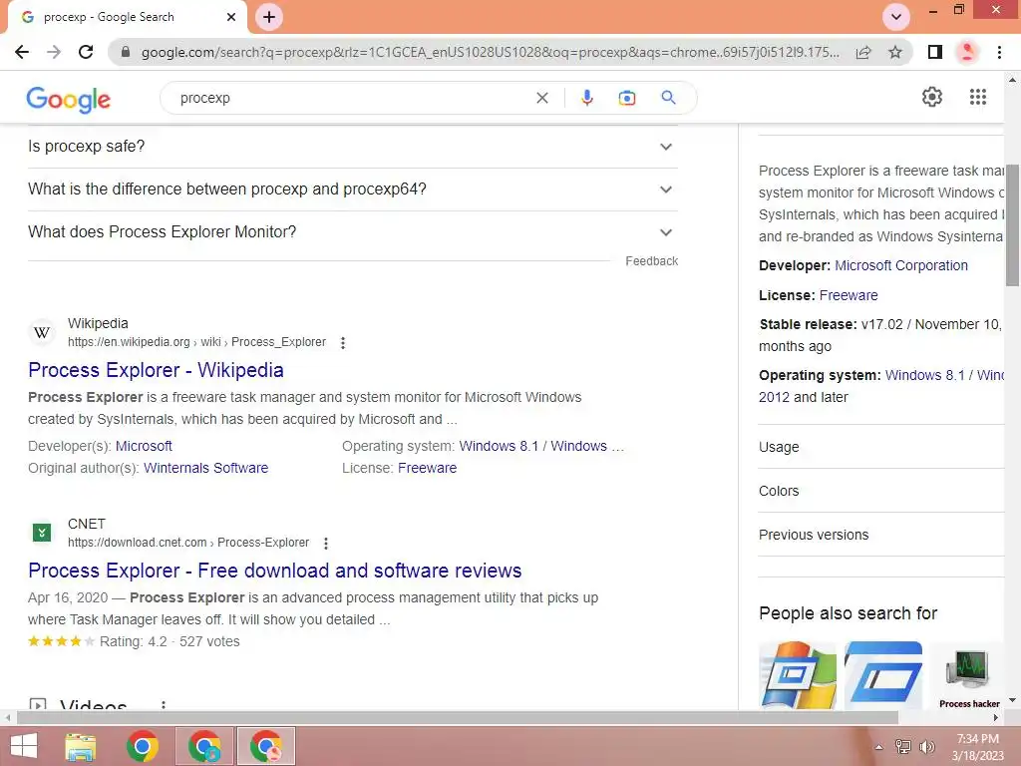Search by image with Lens
This screenshot has height=766, width=1021.
[626, 98]
